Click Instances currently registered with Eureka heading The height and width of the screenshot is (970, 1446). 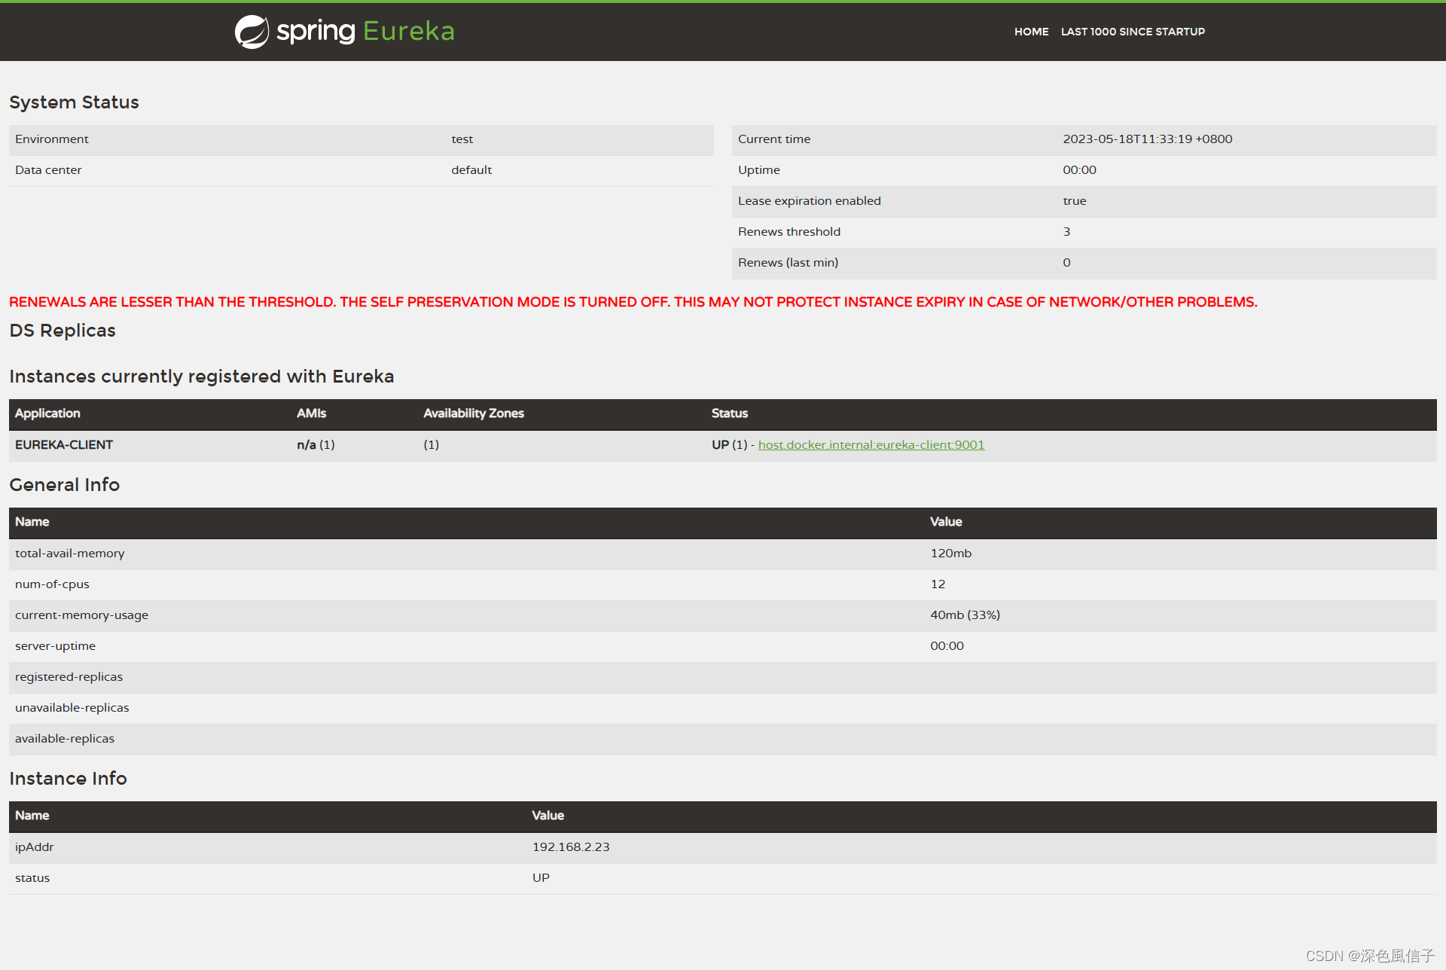pyautogui.click(x=201, y=377)
